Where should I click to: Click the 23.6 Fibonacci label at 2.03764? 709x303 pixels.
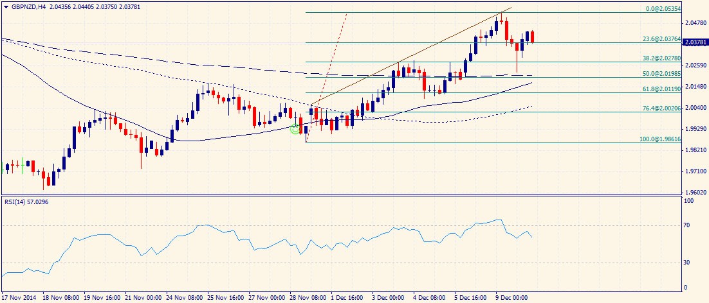(661, 39)
